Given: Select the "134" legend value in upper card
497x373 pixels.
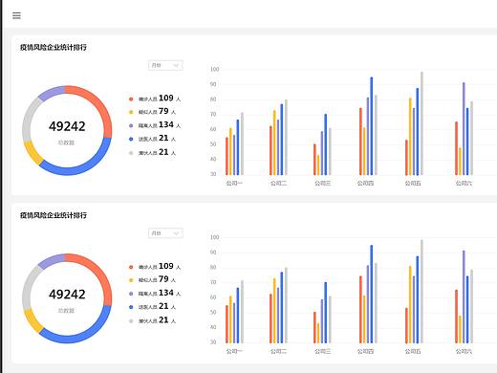Looking at the screenshot, I should pyautogui.click(x=166, y=124).
